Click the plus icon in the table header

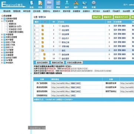point(45,22)
